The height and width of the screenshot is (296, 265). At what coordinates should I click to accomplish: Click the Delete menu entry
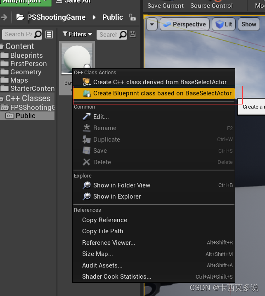coord(154,162)
